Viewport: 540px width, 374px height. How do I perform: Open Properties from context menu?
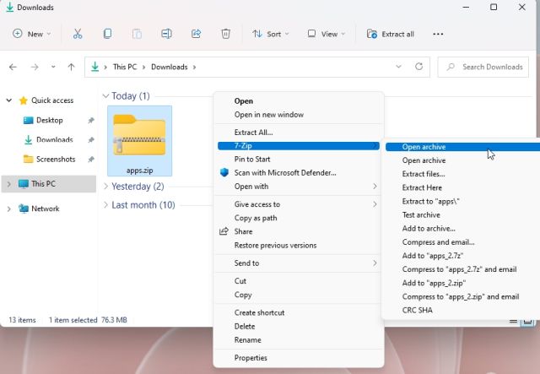tap(298, 358)
